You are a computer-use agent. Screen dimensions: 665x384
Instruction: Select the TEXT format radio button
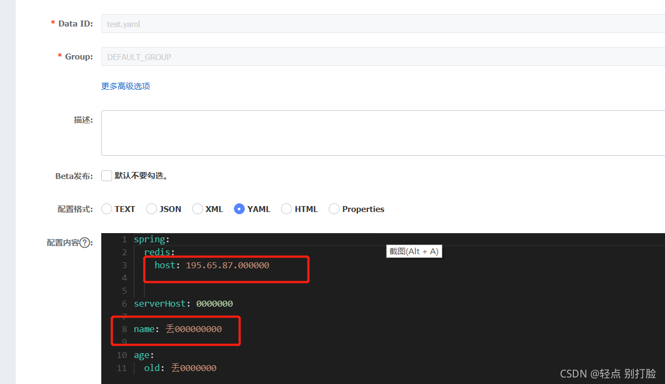(107, 209)
